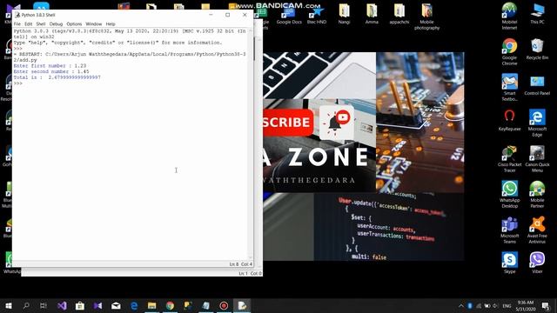Click the 'Total is' output line
Viewport: 557px width, 313px height.
pos(57,77)
